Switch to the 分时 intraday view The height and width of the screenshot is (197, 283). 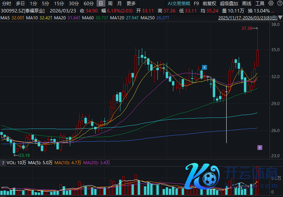point(6,3)
